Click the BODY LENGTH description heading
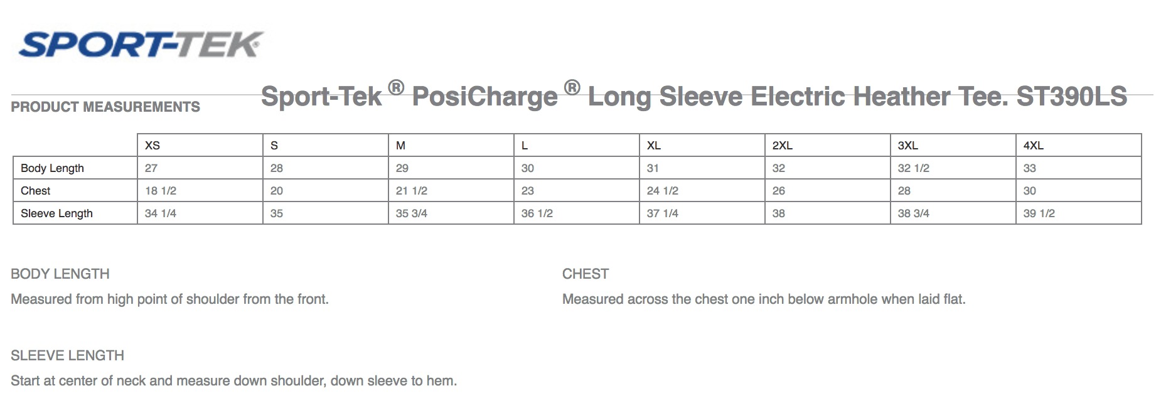1156x403 pixels. click(60, 274)
